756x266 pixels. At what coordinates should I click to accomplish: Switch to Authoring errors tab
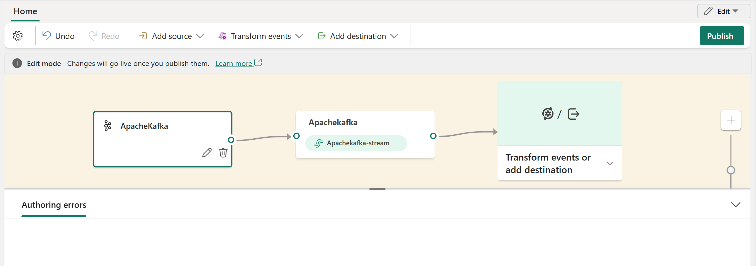pyautogui.click(x=54, y=205)
